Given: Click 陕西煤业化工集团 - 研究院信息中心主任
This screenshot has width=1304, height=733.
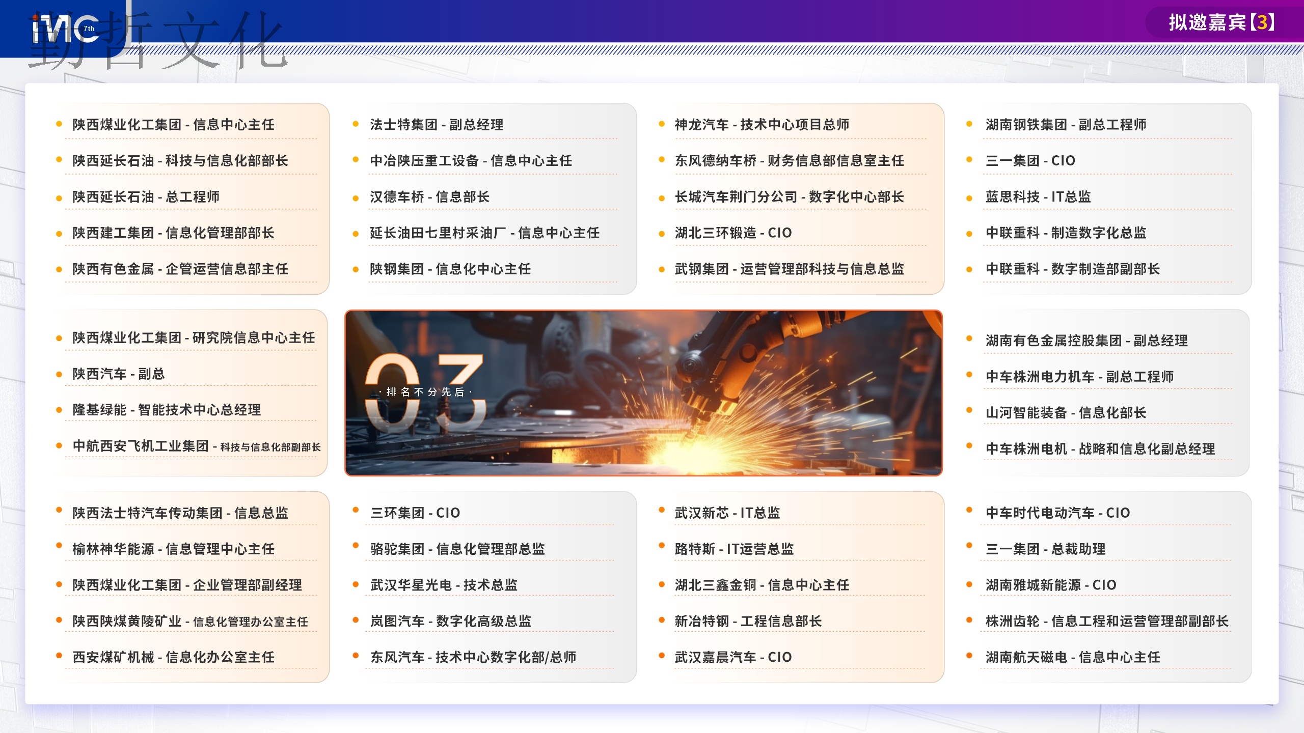Looking at the screenshot, I should pos(194,338).
